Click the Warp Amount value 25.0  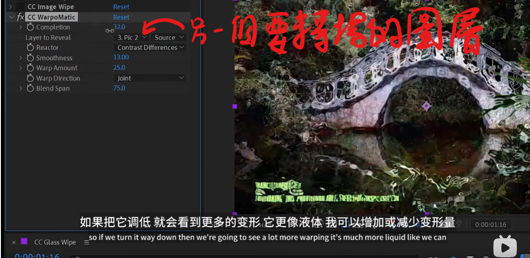[x=119, y=67]
